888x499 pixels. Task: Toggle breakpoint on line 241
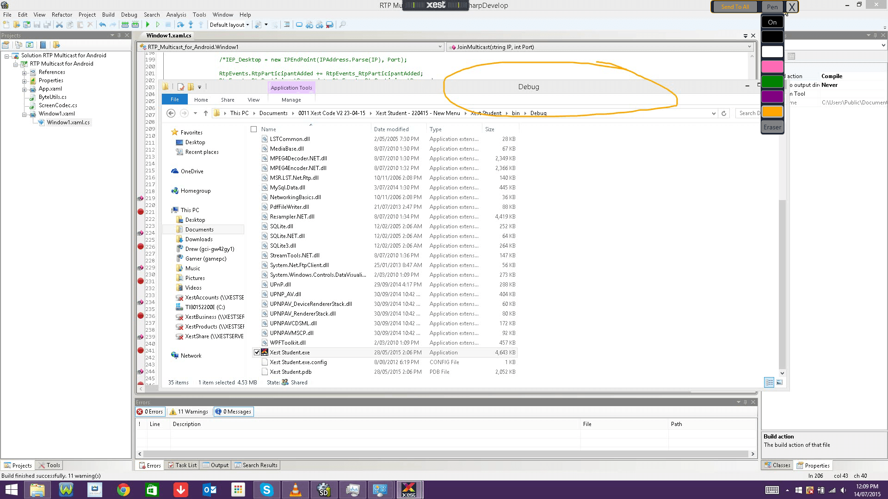pos(141,350)
